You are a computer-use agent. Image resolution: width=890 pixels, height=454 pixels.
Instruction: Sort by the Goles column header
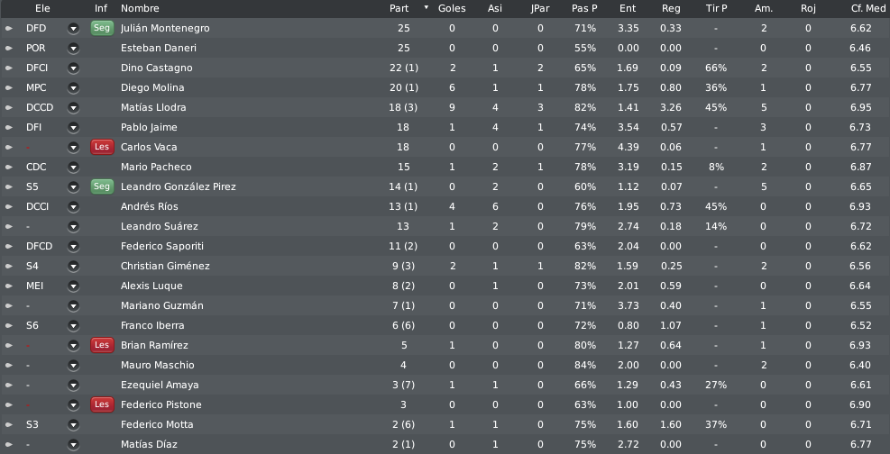pos(452,8)
